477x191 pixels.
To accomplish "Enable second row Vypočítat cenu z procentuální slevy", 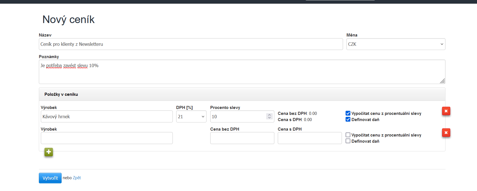I will pos(348,135).
